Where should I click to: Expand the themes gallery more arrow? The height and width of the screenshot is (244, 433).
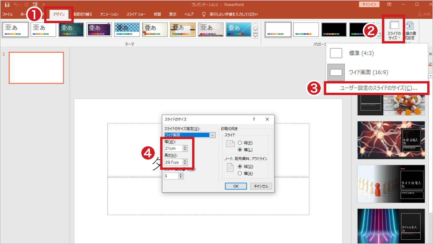tap(255, 36)
